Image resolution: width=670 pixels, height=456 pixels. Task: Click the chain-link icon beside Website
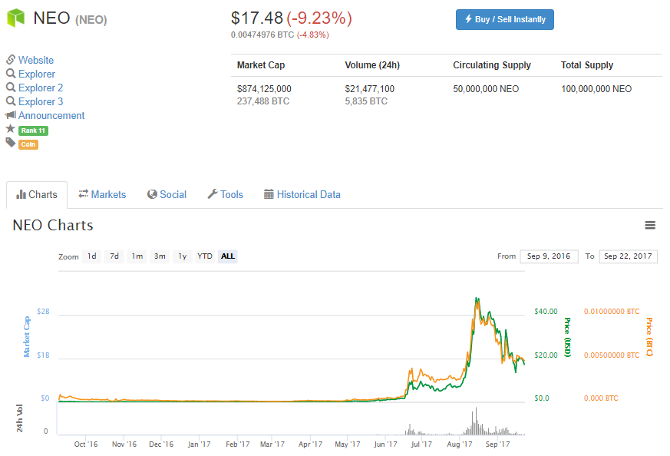coord(11,59)
